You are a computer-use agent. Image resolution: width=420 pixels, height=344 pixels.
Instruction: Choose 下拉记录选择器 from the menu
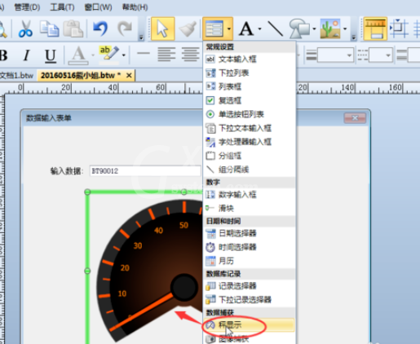pyautogui.click(x=249, y=300)
